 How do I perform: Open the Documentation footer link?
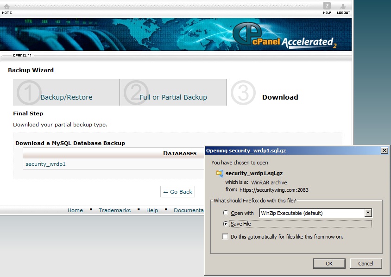(x=189, y=210)
